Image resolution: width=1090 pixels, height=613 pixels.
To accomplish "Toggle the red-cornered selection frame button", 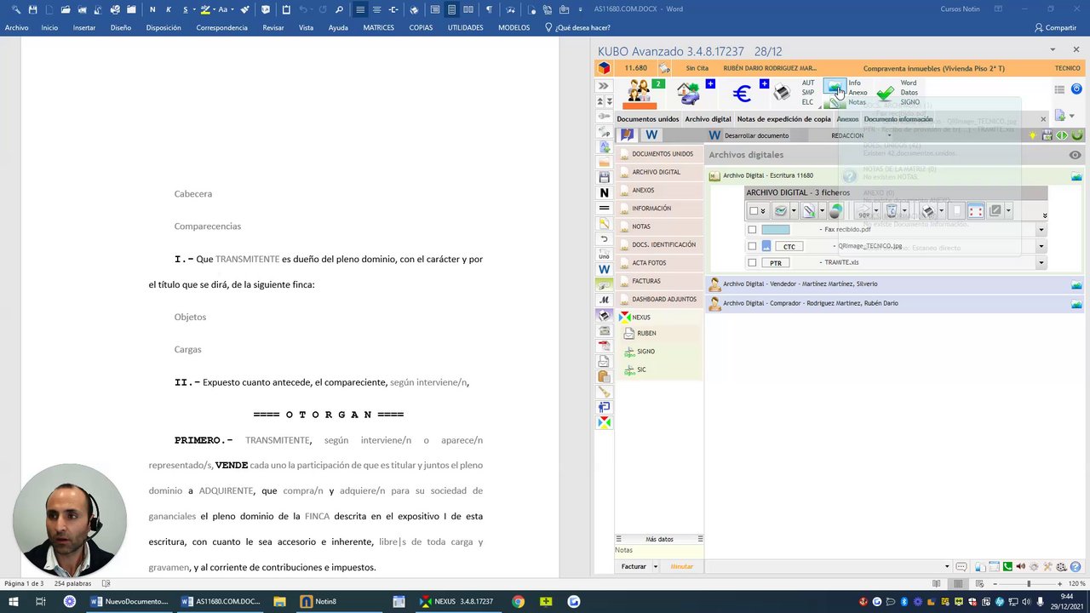I will pyautogui.click(x=976, y=211).
